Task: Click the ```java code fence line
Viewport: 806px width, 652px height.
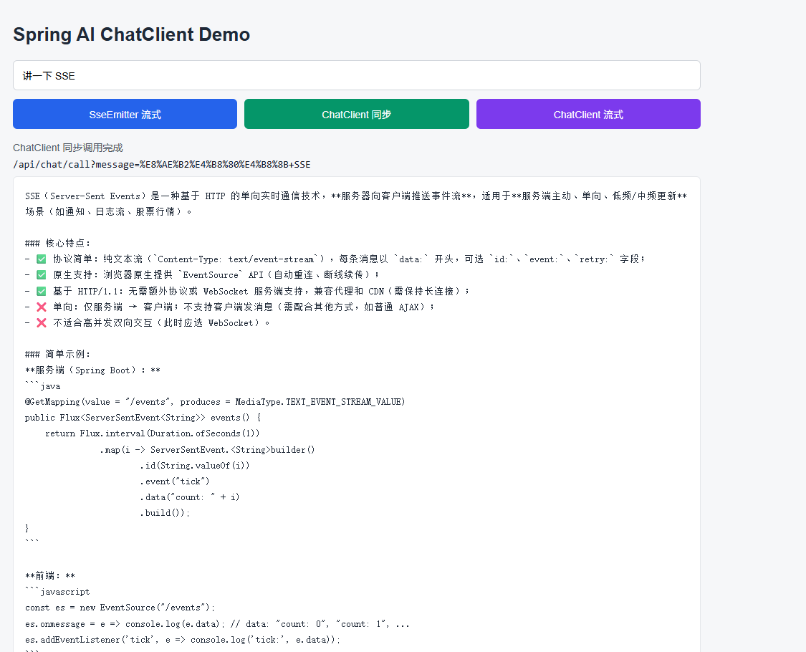Action: 43,386
